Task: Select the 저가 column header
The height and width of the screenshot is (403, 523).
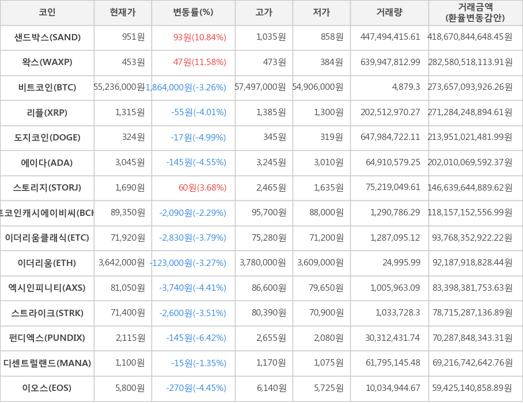Action: pos(321,12)
